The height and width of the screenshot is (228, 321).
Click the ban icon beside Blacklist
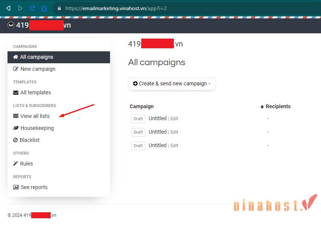coord(15,140)
